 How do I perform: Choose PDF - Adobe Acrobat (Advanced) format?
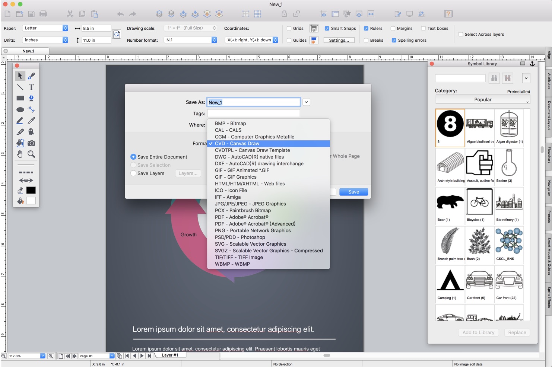[x=269, y=224]
